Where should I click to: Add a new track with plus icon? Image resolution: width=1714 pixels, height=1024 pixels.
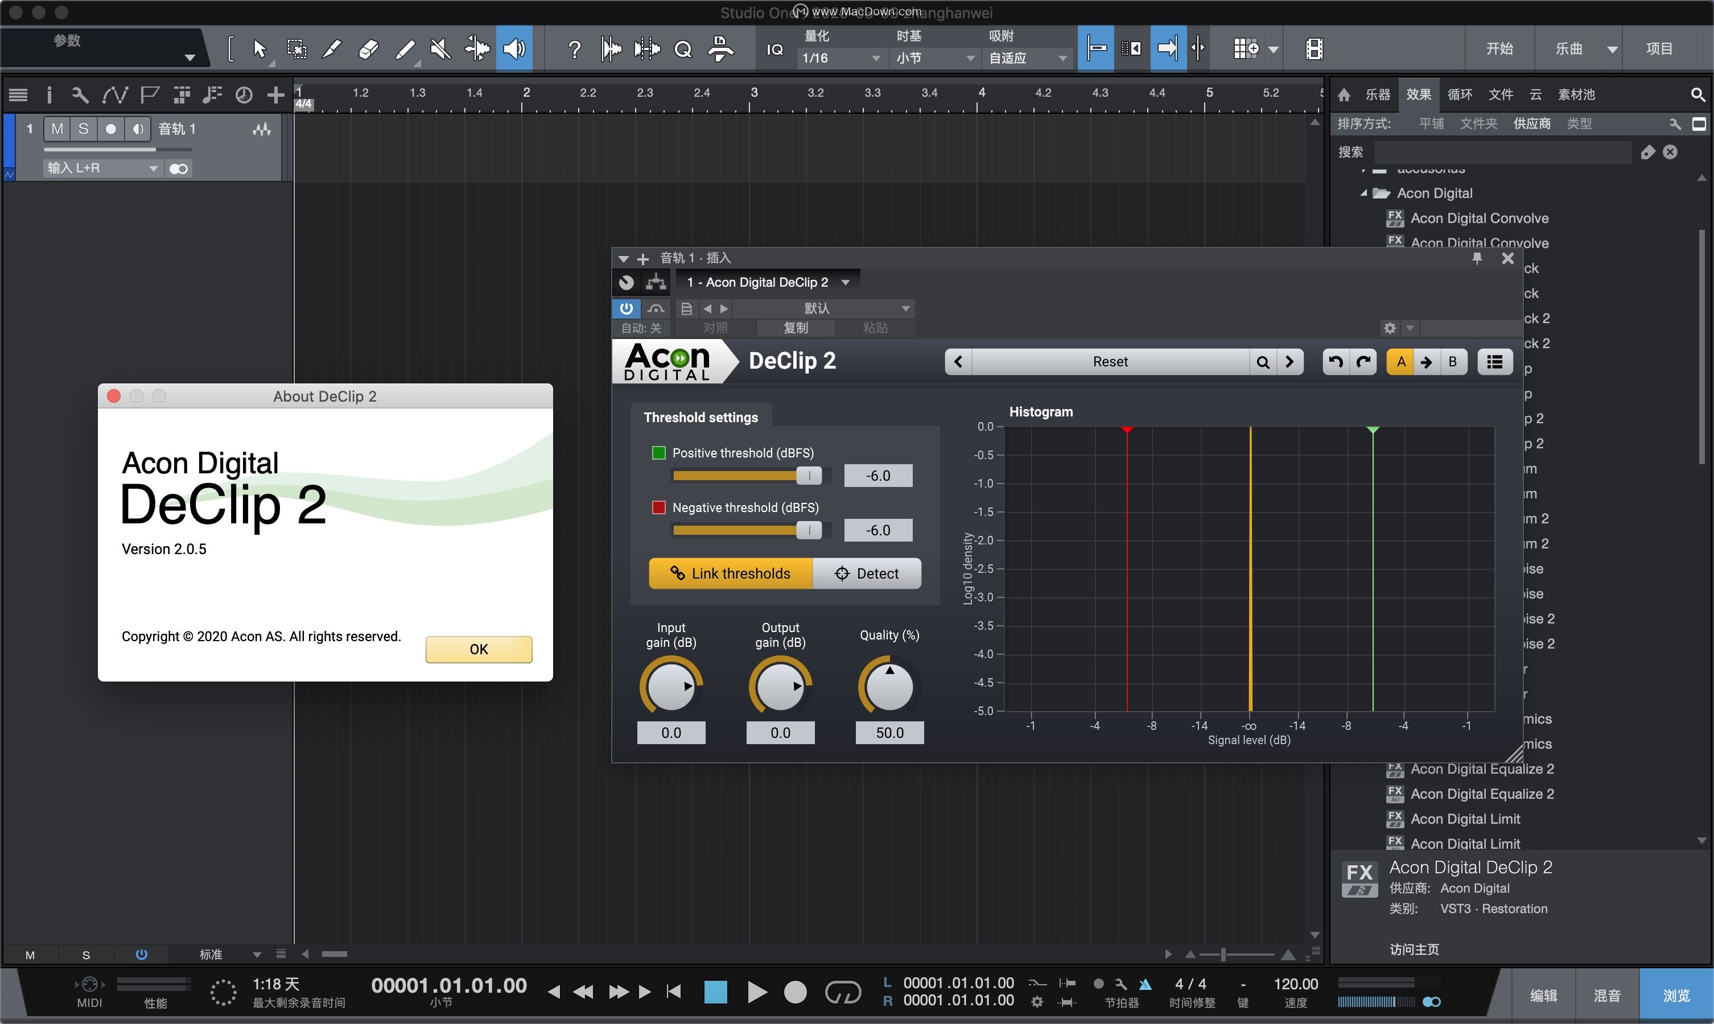tap(276, 94)
